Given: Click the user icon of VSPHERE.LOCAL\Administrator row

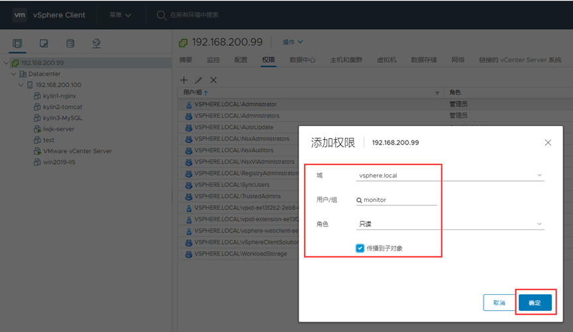Looking at the screenshot, I should (189, 105).
